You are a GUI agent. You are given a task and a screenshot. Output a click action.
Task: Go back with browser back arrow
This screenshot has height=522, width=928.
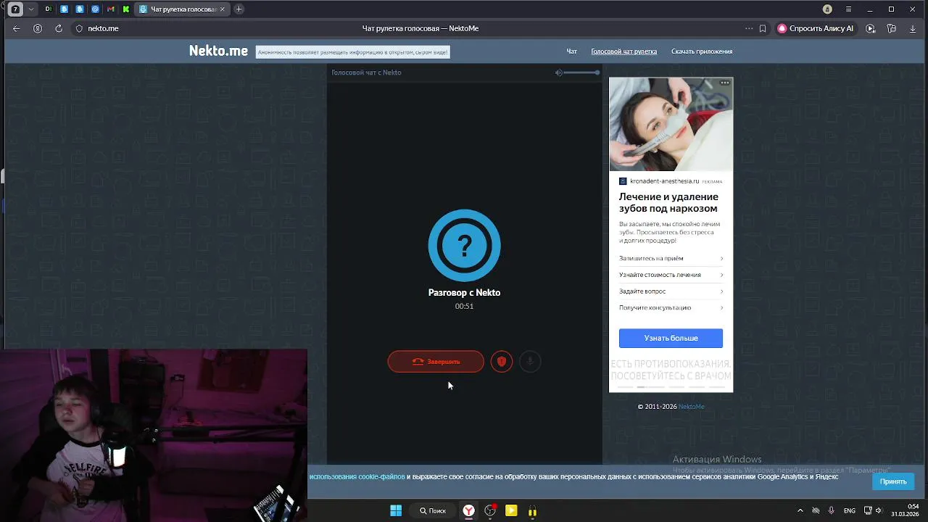pyautogui.click(x=17, y=28)
